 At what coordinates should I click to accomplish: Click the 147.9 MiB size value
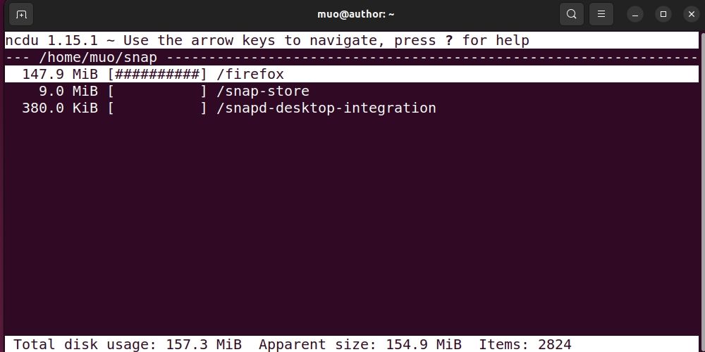tap(60, 74)
